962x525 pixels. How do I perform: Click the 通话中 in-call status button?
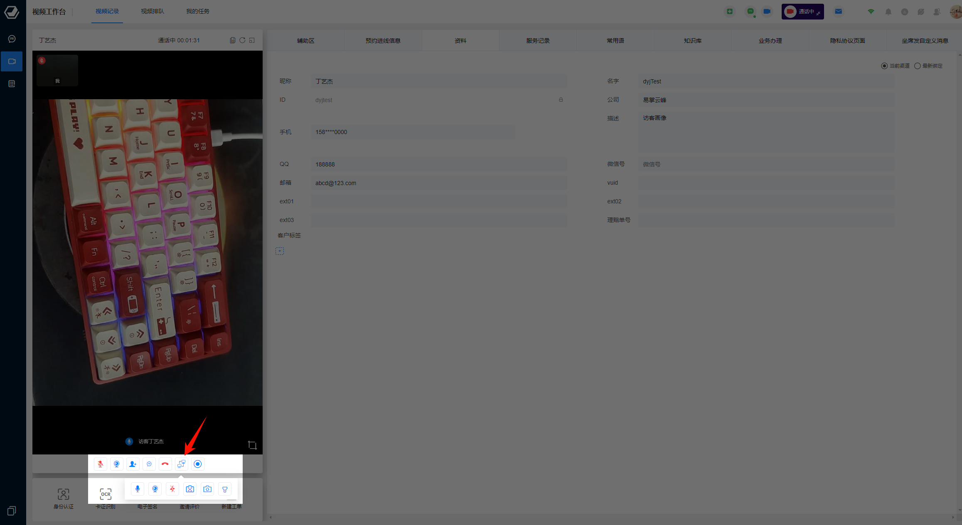coord(803,12)
